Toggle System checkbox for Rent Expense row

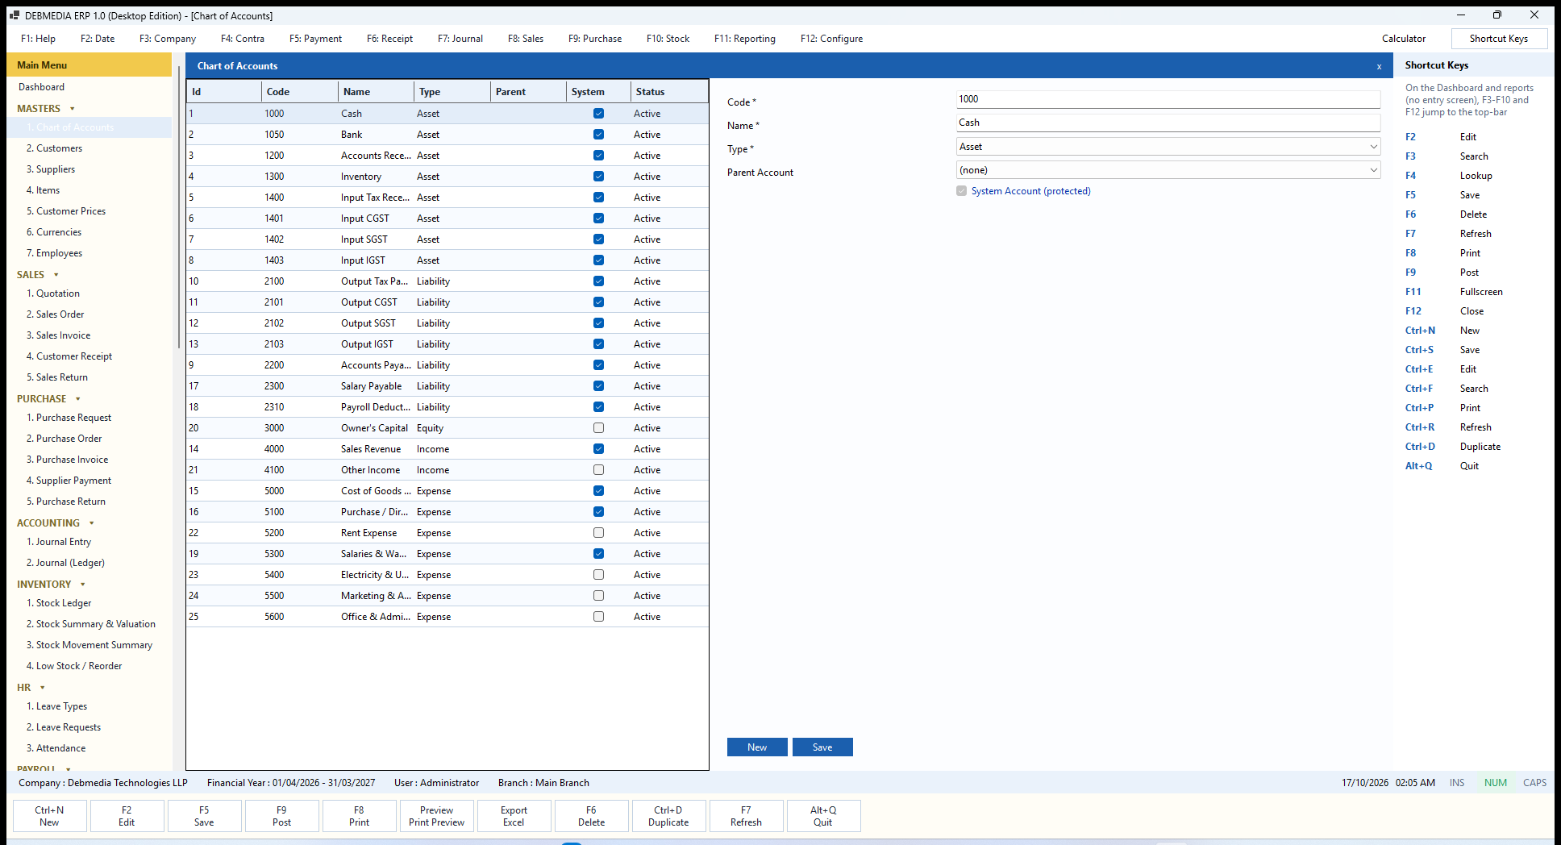point(598,533)
